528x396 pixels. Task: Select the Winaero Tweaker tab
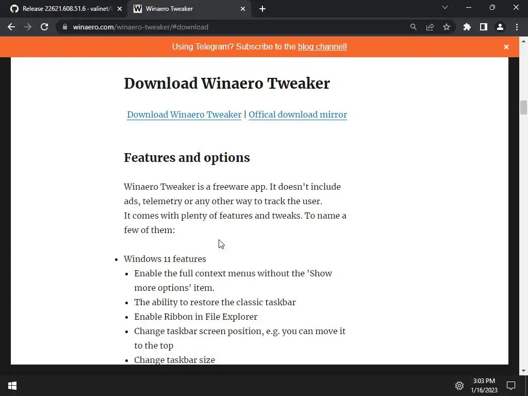coord(189,9)
